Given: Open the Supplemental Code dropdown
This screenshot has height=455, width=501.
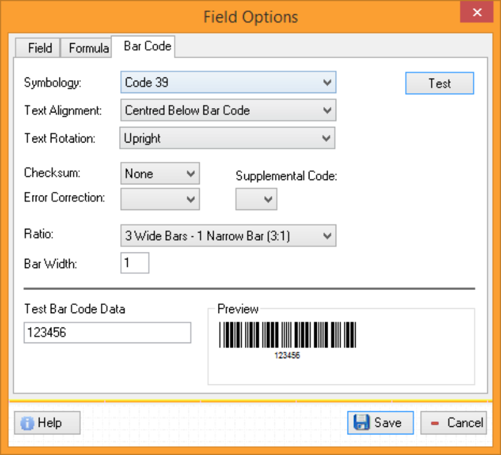Looking at the screenshot, I should (x=256, y=199).
